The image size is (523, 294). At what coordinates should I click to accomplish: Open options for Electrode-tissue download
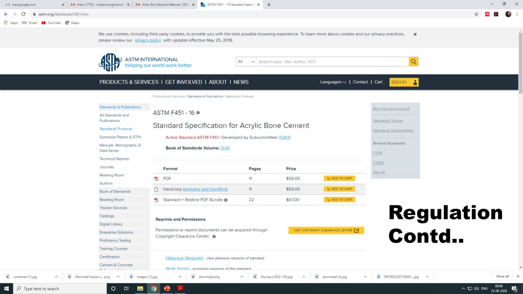point(118,277)
